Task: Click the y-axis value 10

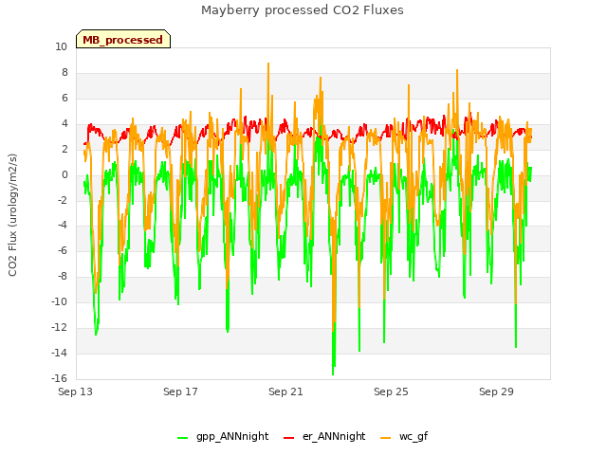Action: click(x=61, y=46)
